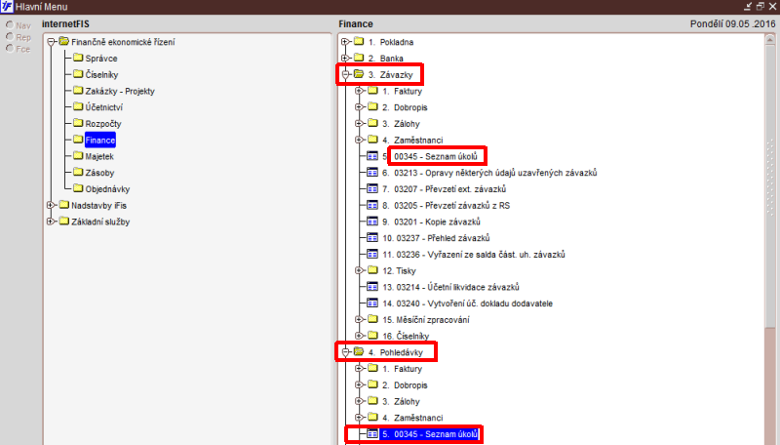The height and width of the screenshot is (445, 780).
Task: Click the Rozpočty folder icon
Action: click(78, 123)
